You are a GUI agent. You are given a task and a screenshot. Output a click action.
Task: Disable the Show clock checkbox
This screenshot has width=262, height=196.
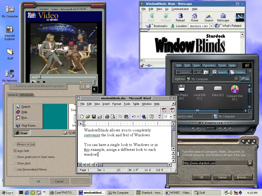[15, 163]
